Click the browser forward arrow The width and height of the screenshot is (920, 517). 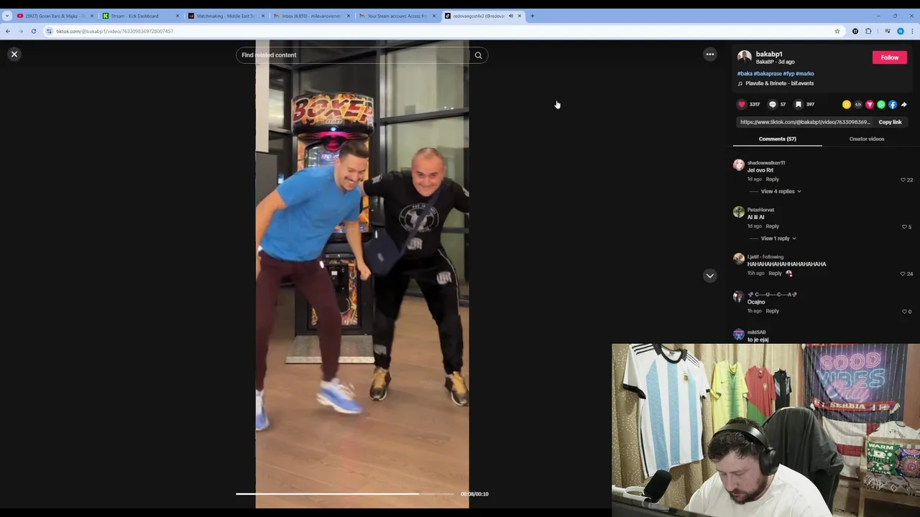coord(20,31)
